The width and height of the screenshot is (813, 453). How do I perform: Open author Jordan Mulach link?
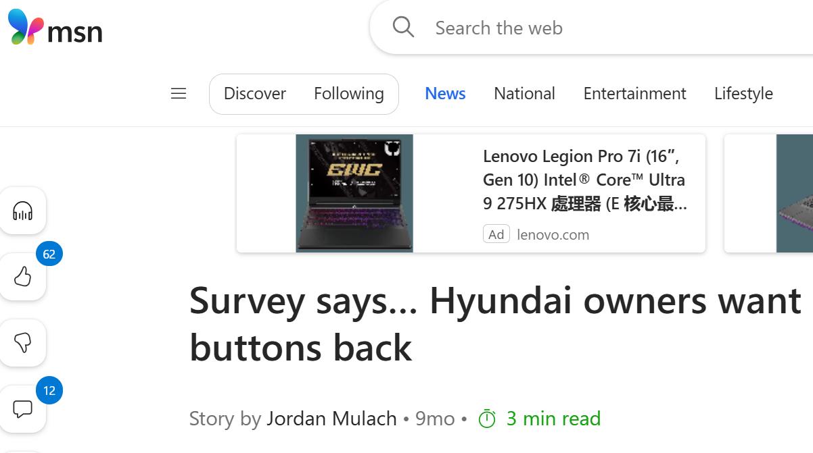(331, 419)
